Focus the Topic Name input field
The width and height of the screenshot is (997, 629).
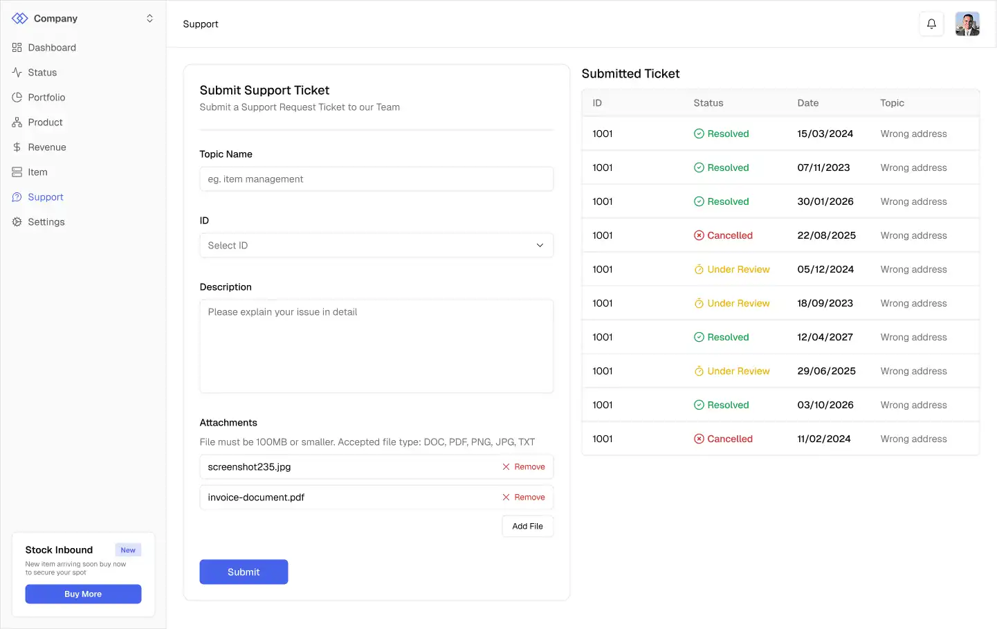coord(376,179)
